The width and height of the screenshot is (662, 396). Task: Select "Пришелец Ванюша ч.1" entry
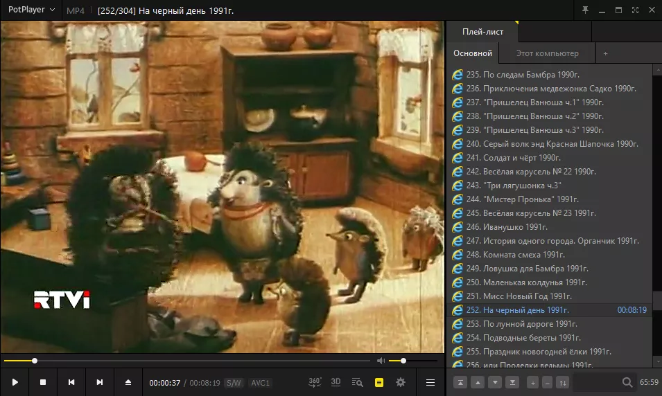click(x=550, y=102)
